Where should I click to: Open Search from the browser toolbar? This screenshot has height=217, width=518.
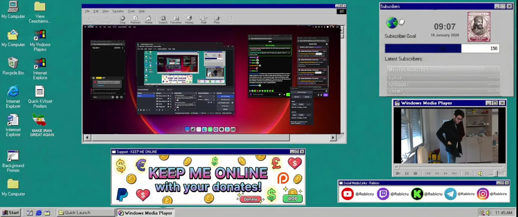coord(163,20)
